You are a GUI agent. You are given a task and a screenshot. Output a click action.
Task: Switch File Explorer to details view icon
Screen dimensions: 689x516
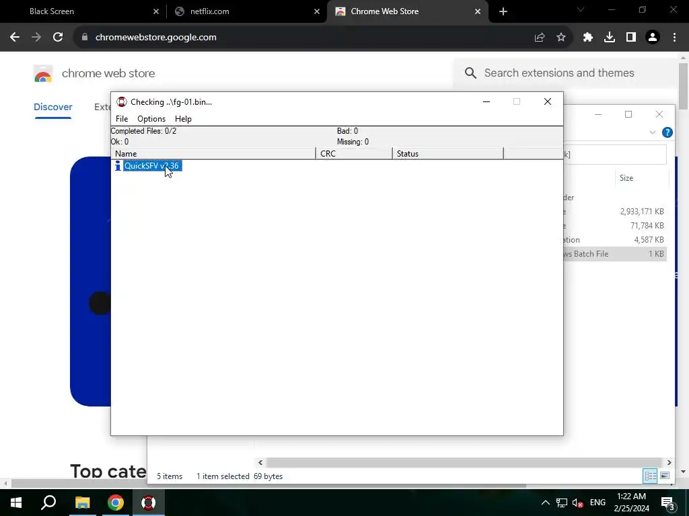point(650,476)
